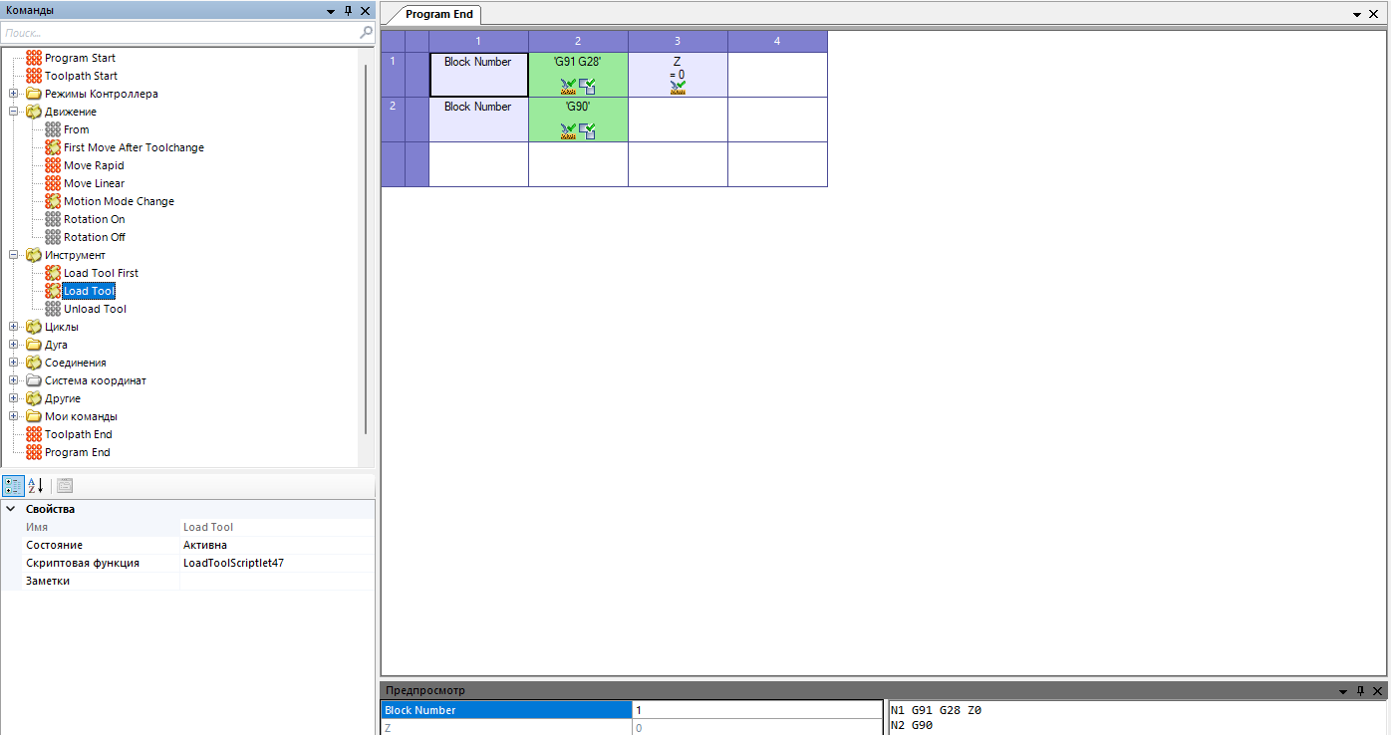
Task: Select the Unload Tool command icon
Action: [x=53, y=309]
